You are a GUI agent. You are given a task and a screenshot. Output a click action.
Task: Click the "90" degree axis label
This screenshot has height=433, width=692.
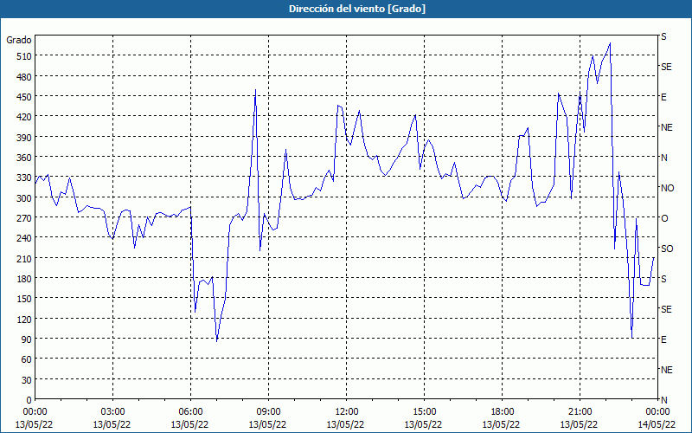pyautogui.click(x=27, y=339)
